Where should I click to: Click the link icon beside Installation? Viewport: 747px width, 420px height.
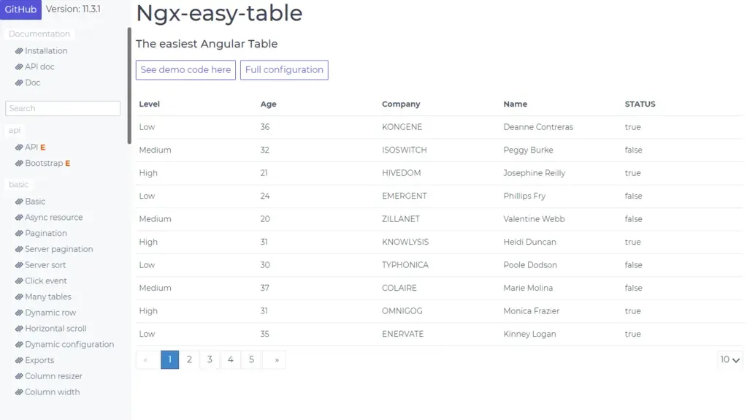[x=19, y=51]
